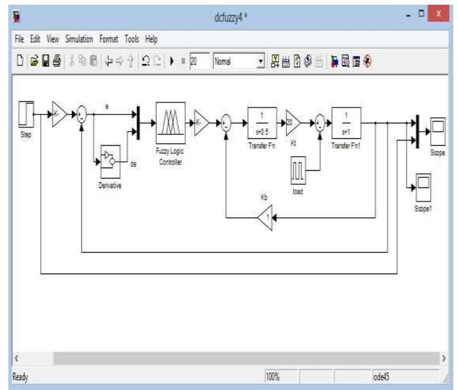Open the Edit menu
This screenshot has width=458, height=390.
[35, 39]
